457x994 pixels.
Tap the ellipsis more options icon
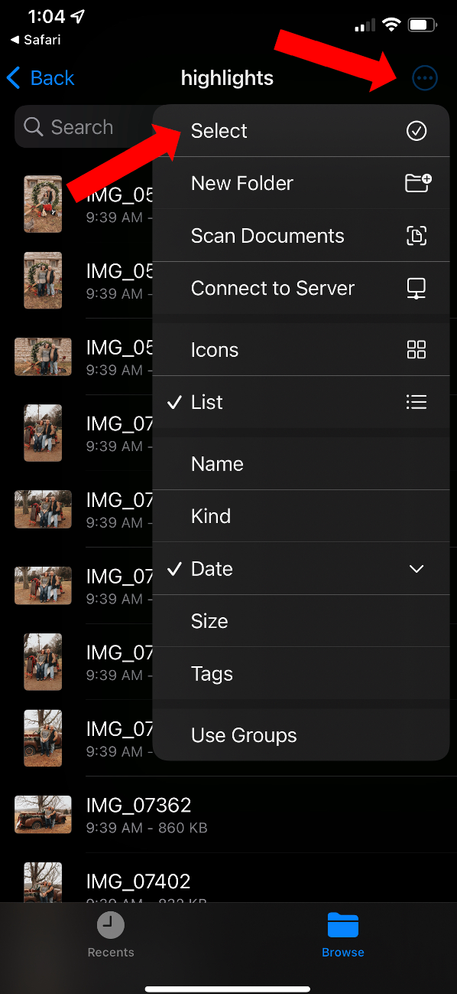point(425,77)
